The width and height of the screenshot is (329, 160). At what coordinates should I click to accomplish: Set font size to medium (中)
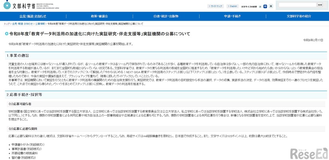[x=265, y=6]
